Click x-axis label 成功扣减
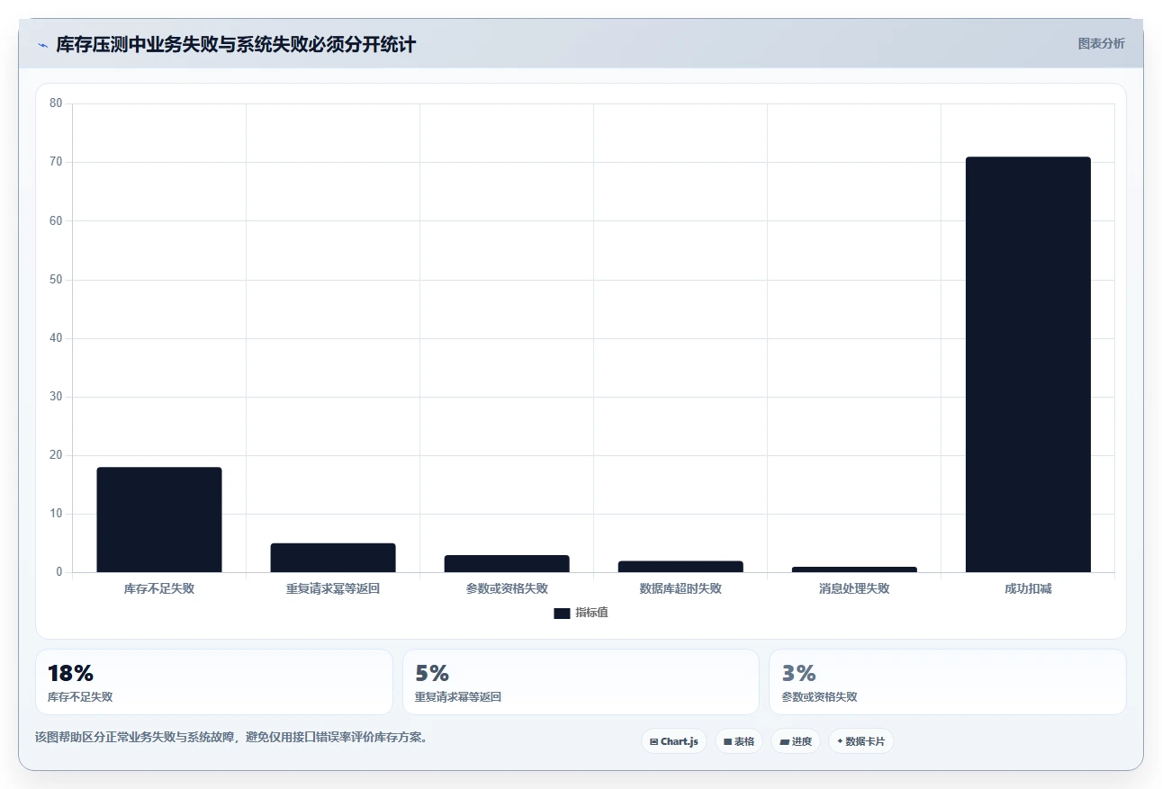The image size is (1162, 789). click(x=1028, y=589)
